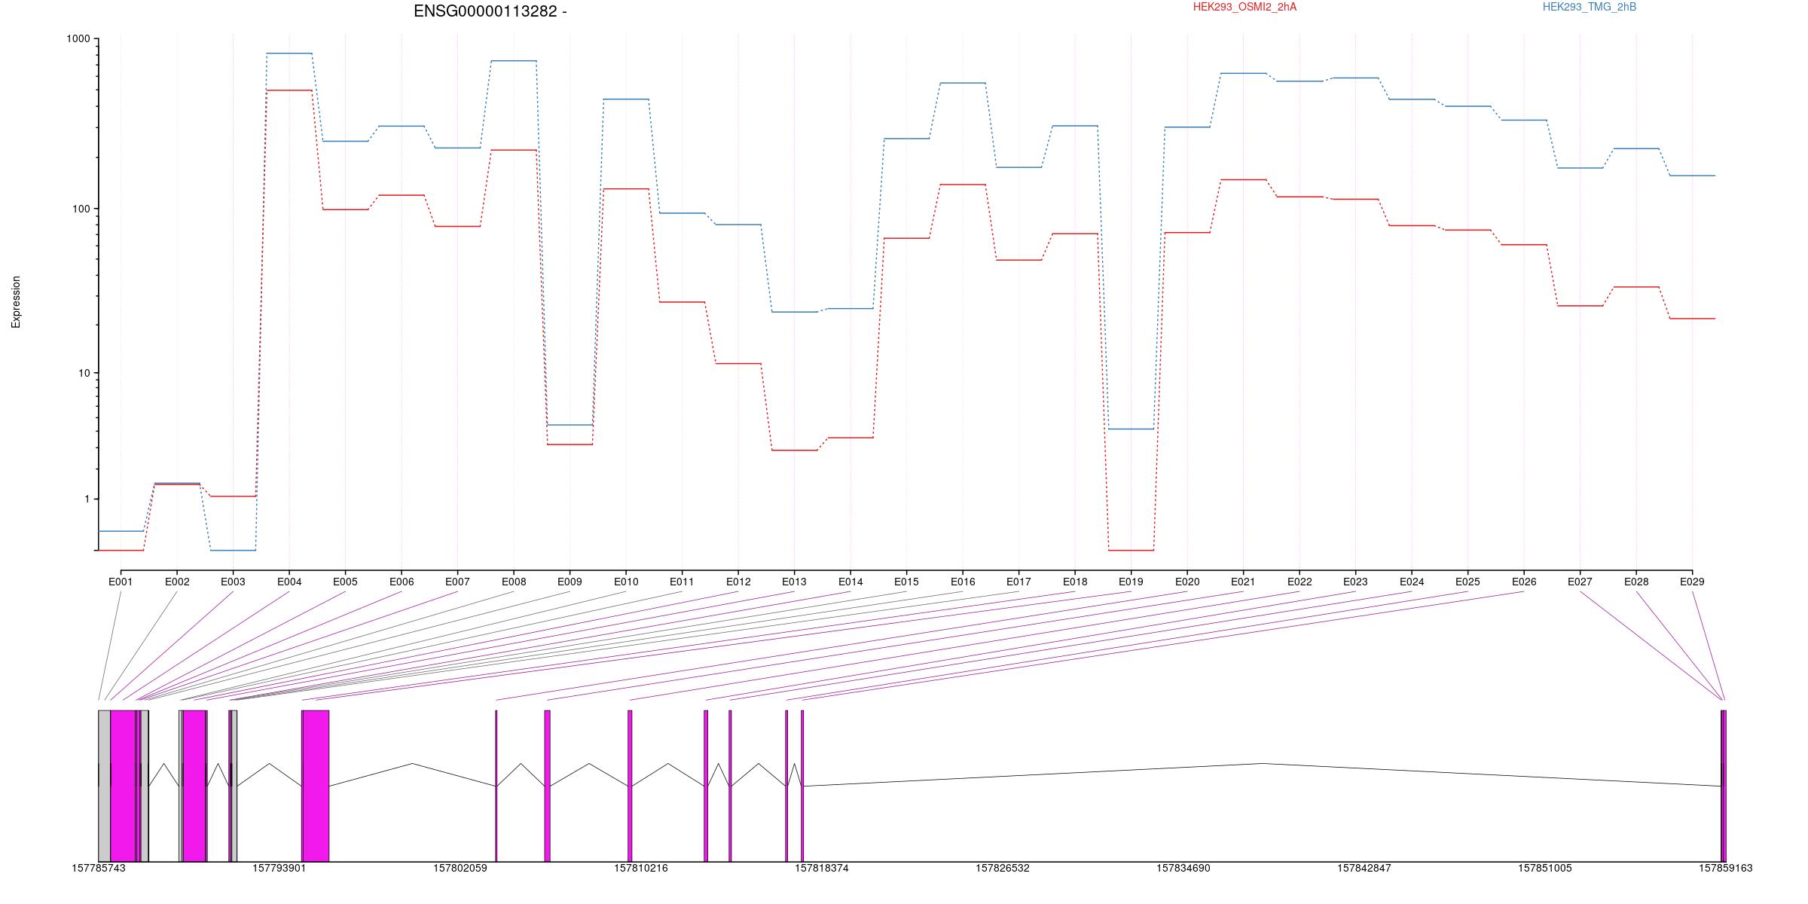Click exon label E013
This screenshot has height=904, width=1808.
794,582
